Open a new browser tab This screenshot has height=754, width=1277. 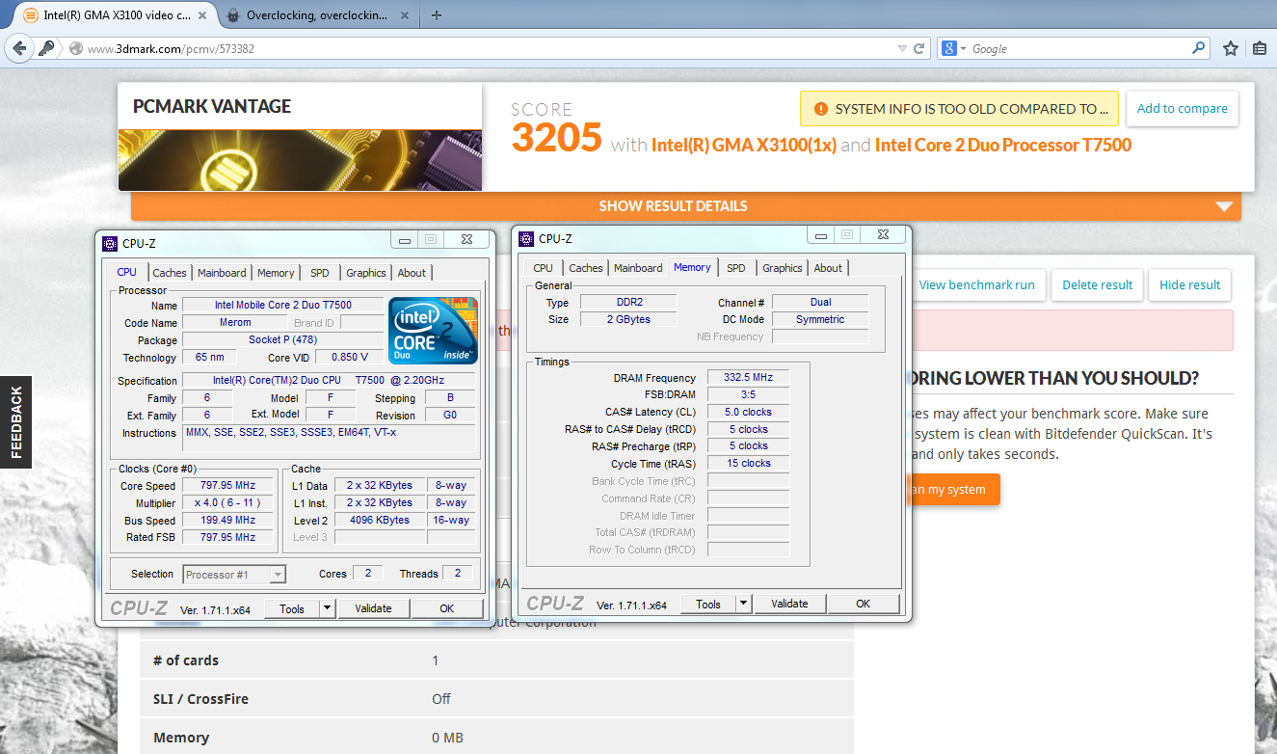pyautogui.click(x=437, y=14)
